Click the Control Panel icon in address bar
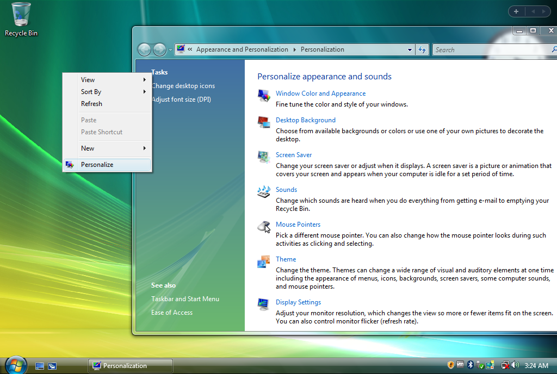Viewport: 557px width, 374px height. click(181, 49)
